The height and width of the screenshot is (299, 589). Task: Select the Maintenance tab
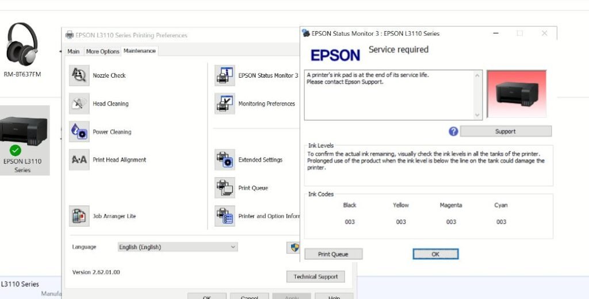click(139, 51)
